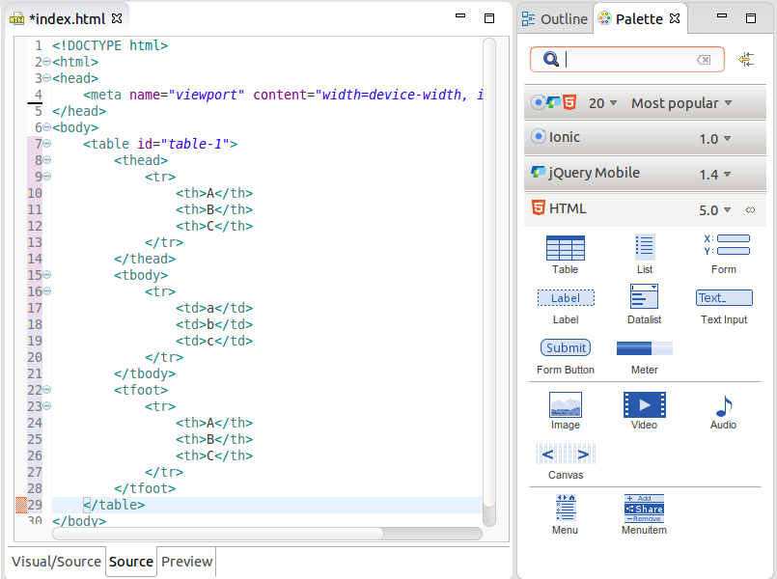
Task: Click the Meter progress bar widget
Action: tap(644, 348)
